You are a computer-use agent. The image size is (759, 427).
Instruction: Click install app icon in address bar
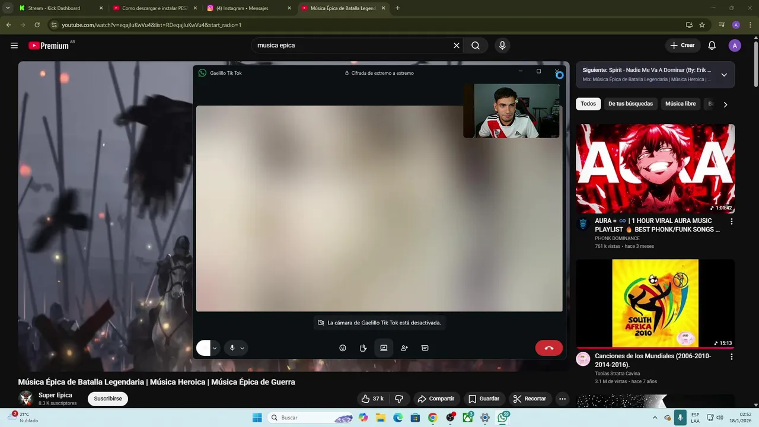click(689, 25)
